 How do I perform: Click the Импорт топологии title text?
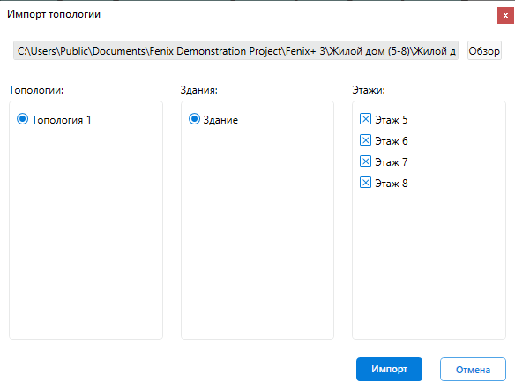(x=54, y=14)
